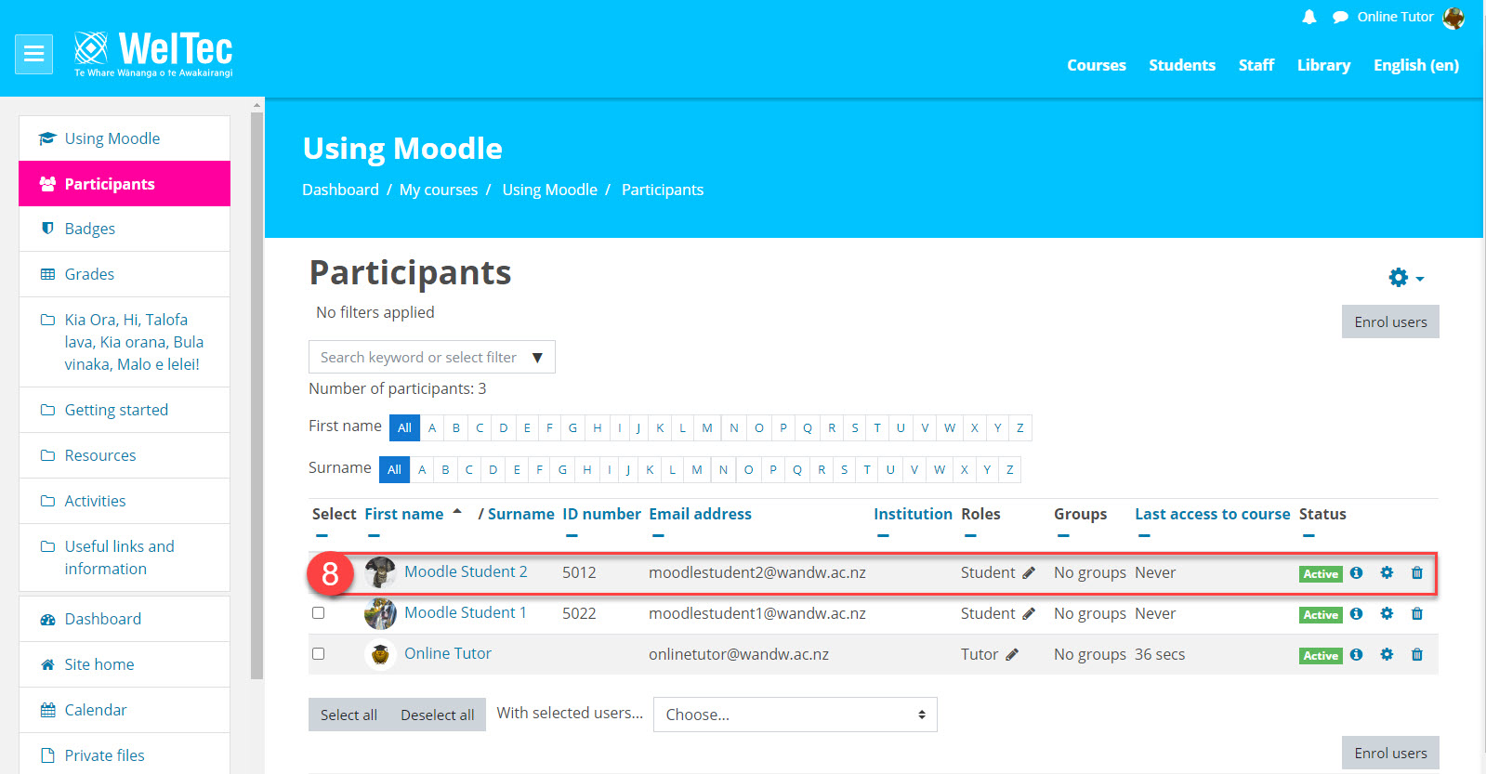
Task: Edit role pencil for Moodle Student 1
Action: pyautogui.click(x=1029, y=614)
